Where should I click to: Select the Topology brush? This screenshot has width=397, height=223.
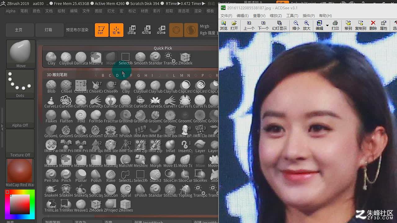tap(185, 191)
